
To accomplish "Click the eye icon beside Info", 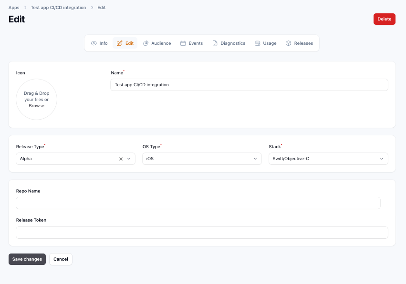I will (94, 43).
